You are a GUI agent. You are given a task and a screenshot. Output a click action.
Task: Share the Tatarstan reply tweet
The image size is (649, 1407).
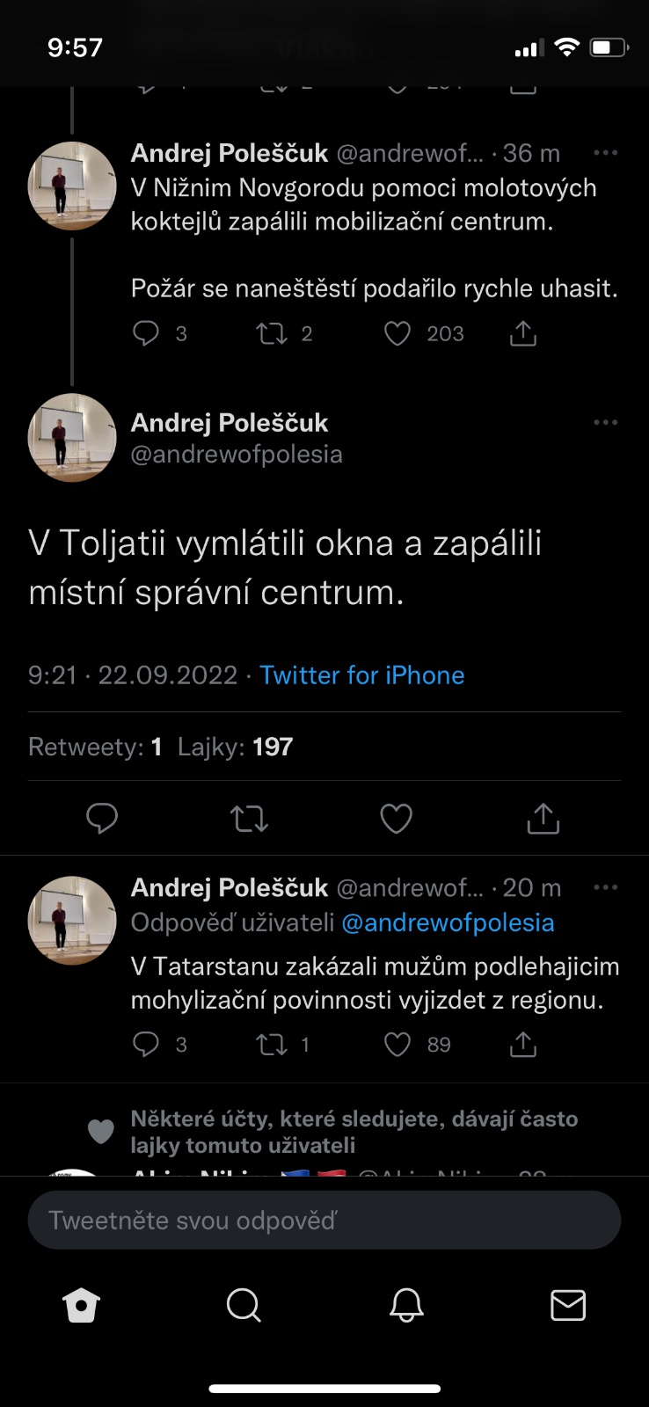523,1044
